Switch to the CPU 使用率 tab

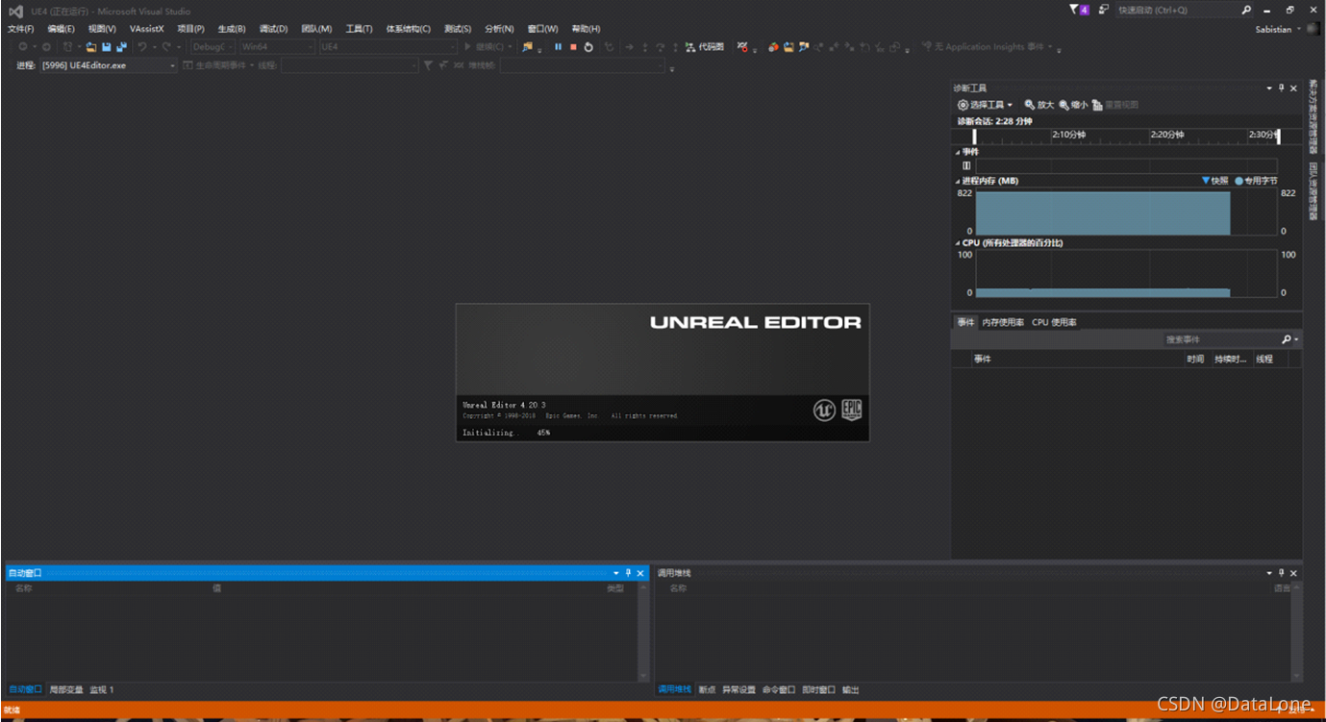(x=1054, y=322)
